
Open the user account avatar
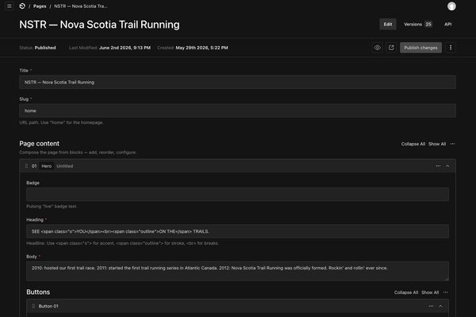[x=451, y=6]
